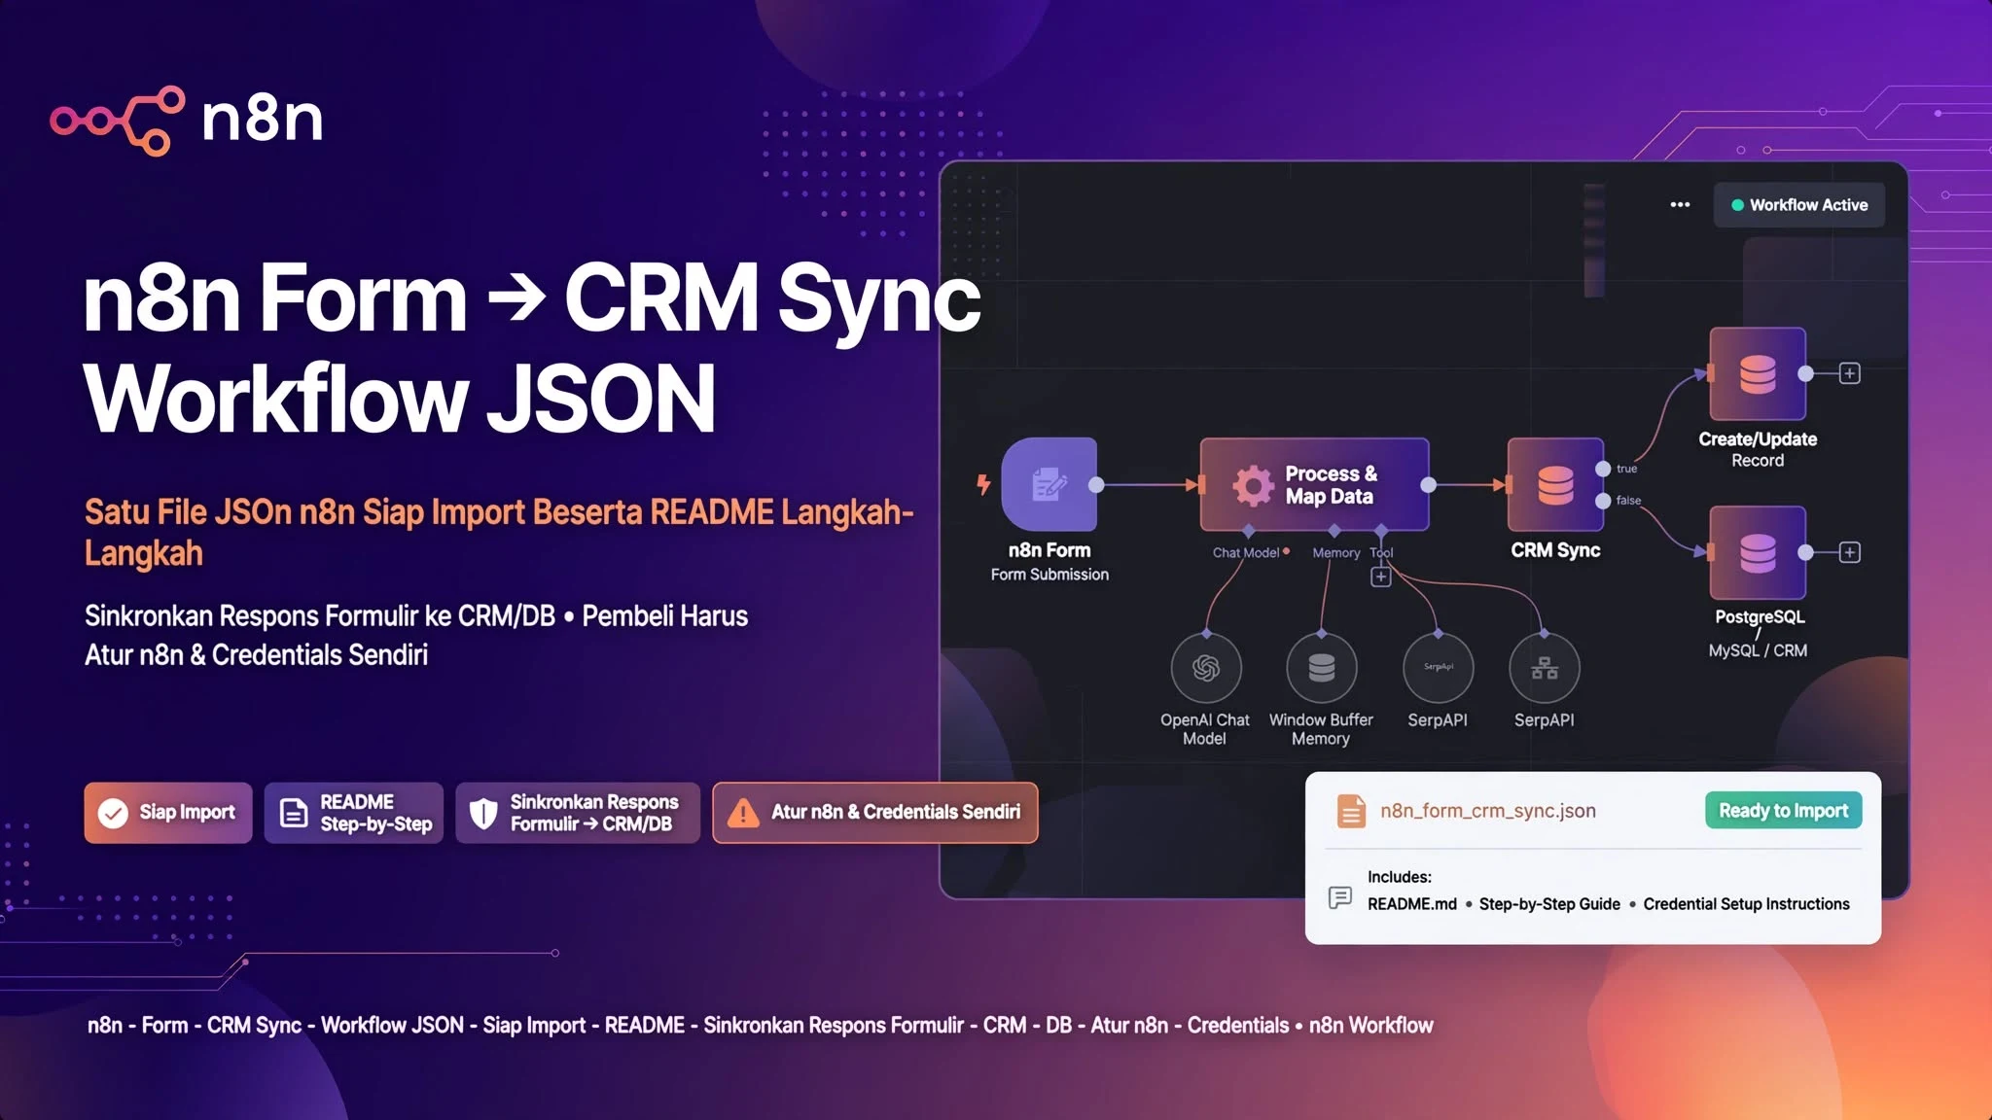Image resolution: width=1992 pixels, height=1120 pixels.
Task: Click the shield icon in Sinkronkan badge
Action: pyautogui.click(x=483, y=813)
